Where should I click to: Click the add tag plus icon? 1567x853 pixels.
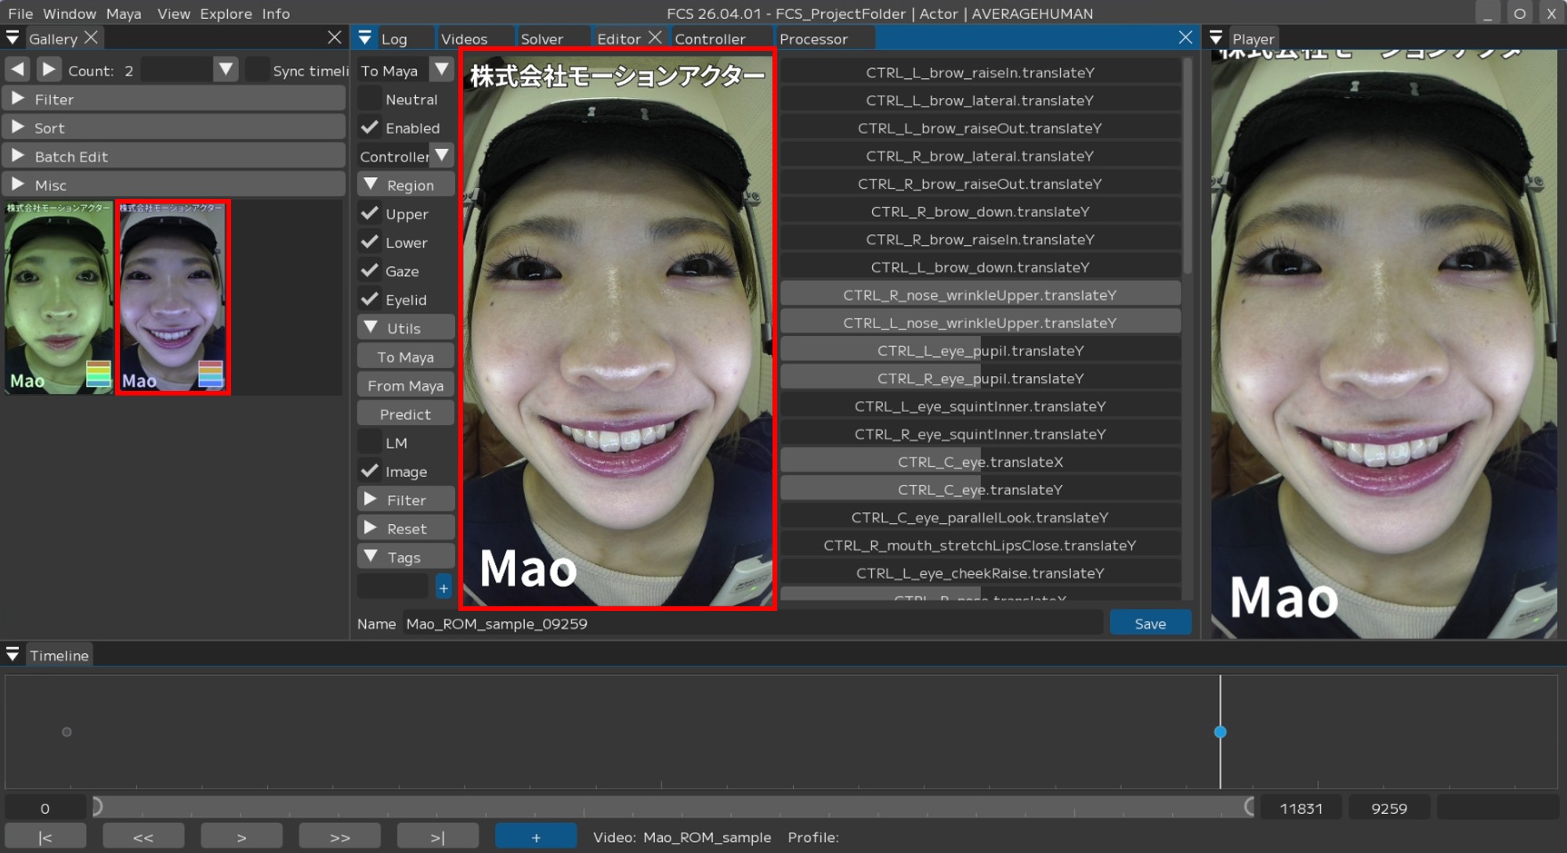443,587
